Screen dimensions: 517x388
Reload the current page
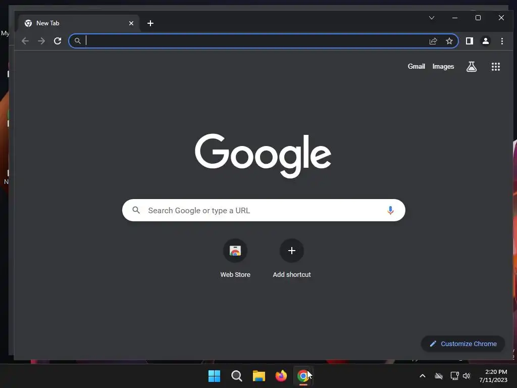(58, 41)
